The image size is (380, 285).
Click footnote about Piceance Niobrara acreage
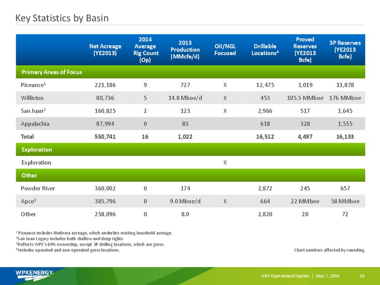click(x=94, y=233)
